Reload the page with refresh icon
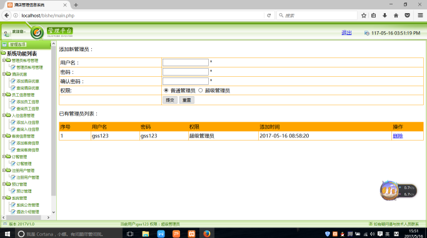 coord(269,16)
